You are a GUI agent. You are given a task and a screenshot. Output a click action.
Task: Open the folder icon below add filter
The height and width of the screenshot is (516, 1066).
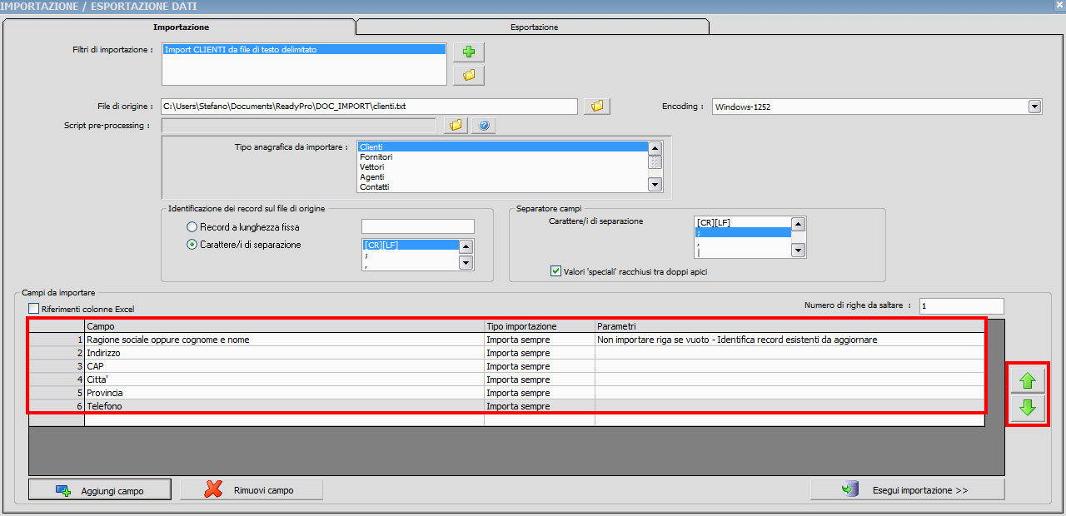pyautogui.click(x=468, y=76)
